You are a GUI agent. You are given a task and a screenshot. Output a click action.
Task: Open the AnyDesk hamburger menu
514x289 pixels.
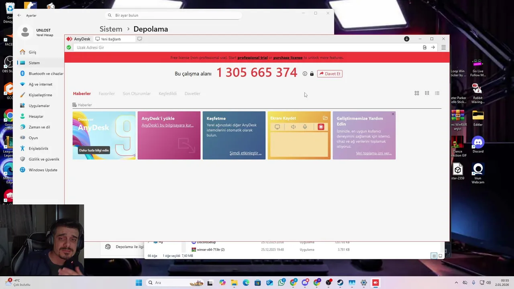point(443,47)
